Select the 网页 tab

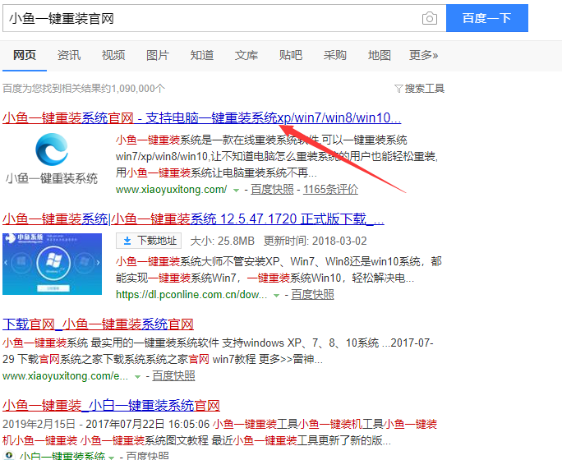25,55
